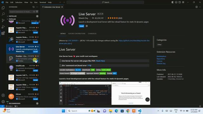Screen dimensions: 203x114
Task: Open notifications bell in status bar
Action: click(x=200, y=106)
